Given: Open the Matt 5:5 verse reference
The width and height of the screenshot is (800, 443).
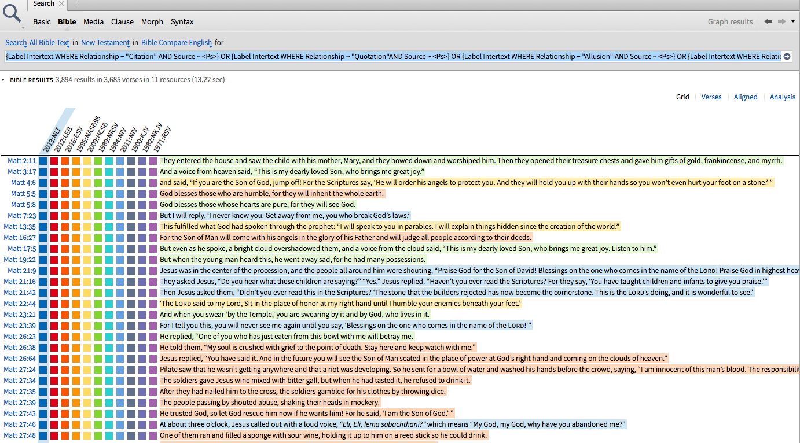Looking at the screenshot, I should pos(24,194).
